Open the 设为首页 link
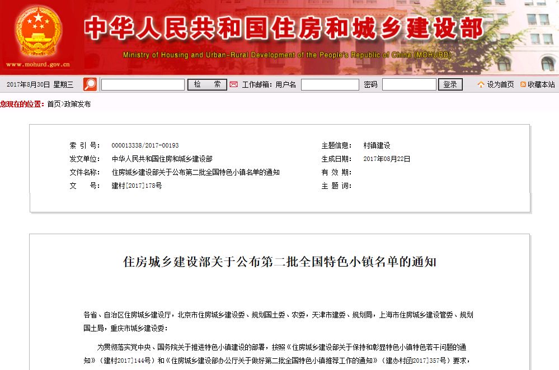 [500, 84]
